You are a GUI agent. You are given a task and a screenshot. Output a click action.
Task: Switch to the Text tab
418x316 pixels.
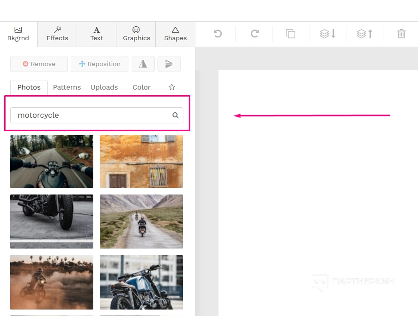97,34
